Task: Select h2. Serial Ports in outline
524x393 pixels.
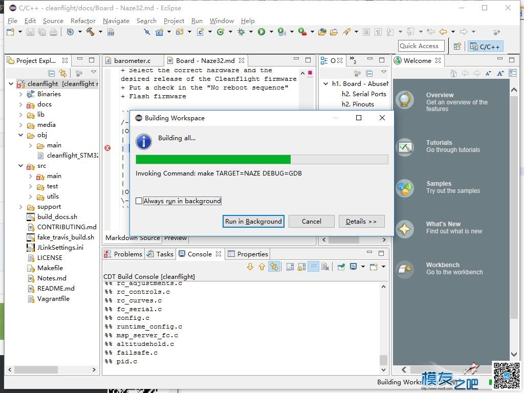Action: [x=364, y=94]
